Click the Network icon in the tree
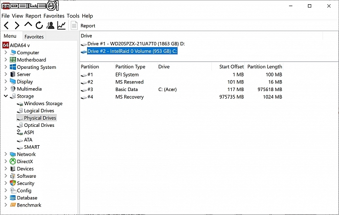This screenshot has width=339, height=215. click(13, 154)
